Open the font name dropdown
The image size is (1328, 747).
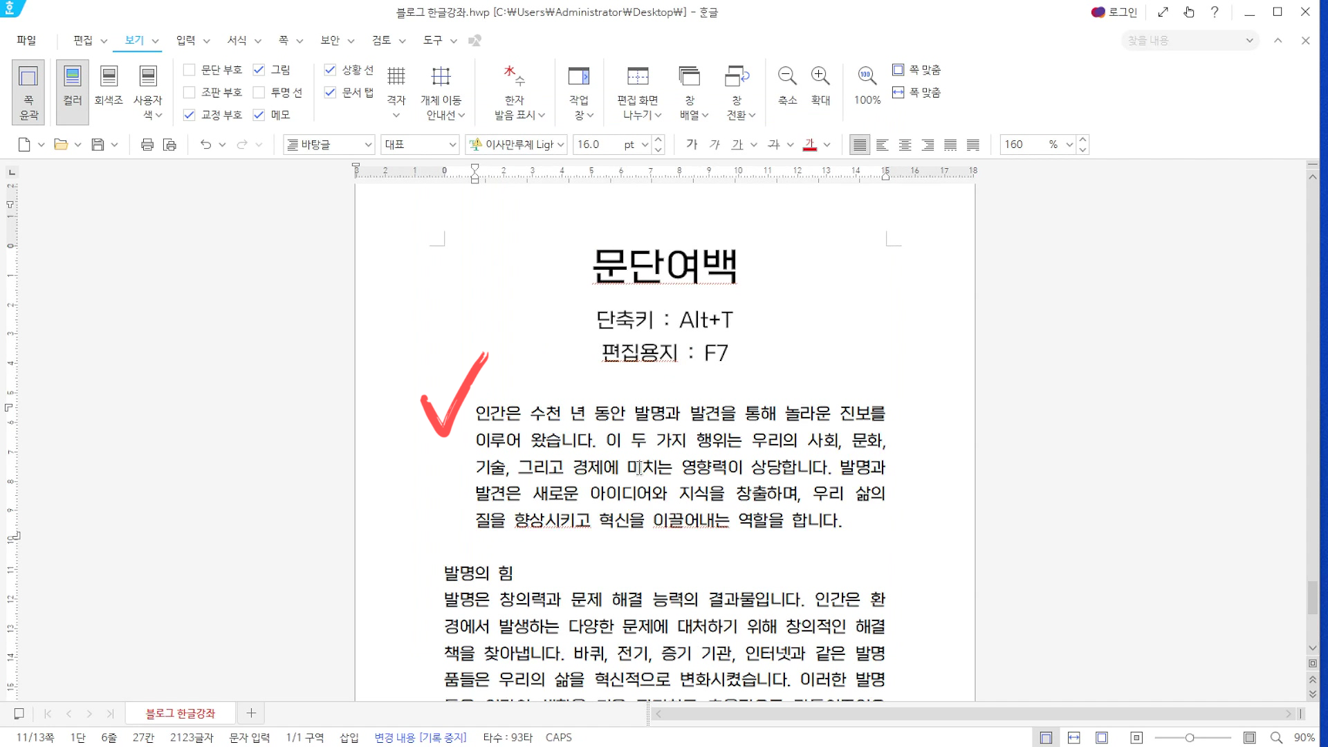coord(561,145)
